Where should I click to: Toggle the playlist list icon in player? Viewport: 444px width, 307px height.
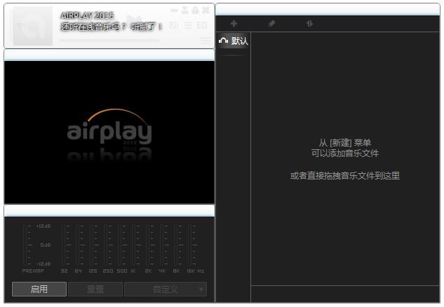click(188, 26)
